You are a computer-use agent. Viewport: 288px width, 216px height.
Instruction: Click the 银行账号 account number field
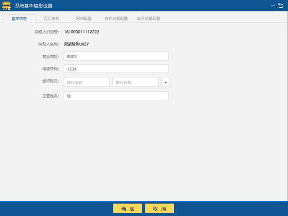135,82
